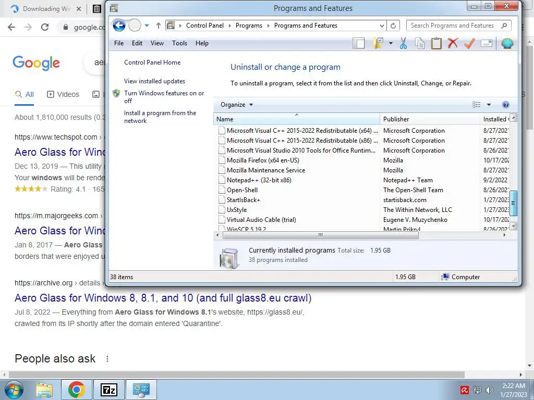This screenshot has width=534, height=400.
Task: Switch to Chrome on the taskbar
Action: (76, 390)
